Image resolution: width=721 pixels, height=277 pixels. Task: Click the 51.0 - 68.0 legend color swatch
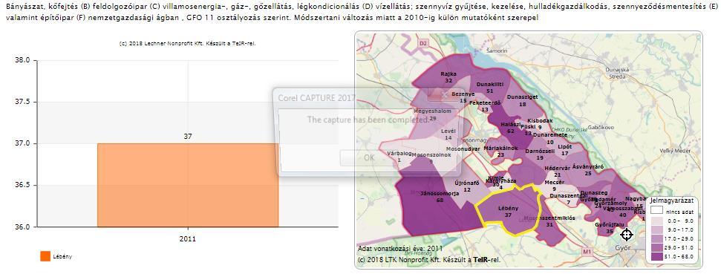pyautogui.click(x=657, y=257)
